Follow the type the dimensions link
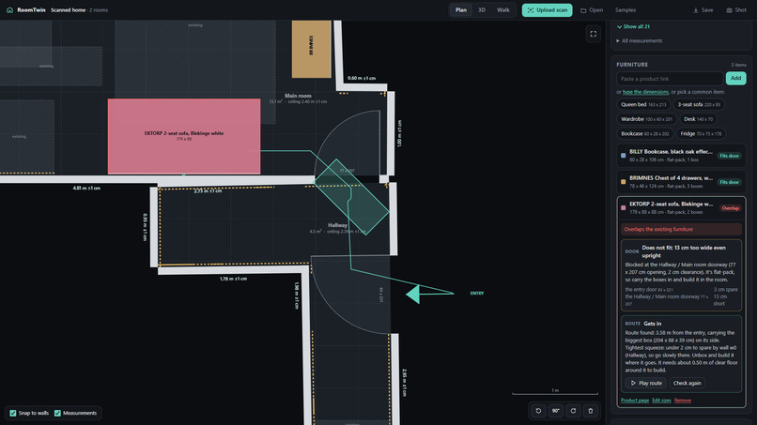This screenshot has width=757, height=425. coord(645,92)
